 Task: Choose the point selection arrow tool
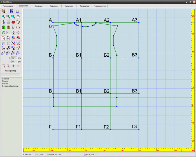pos(3,38)
